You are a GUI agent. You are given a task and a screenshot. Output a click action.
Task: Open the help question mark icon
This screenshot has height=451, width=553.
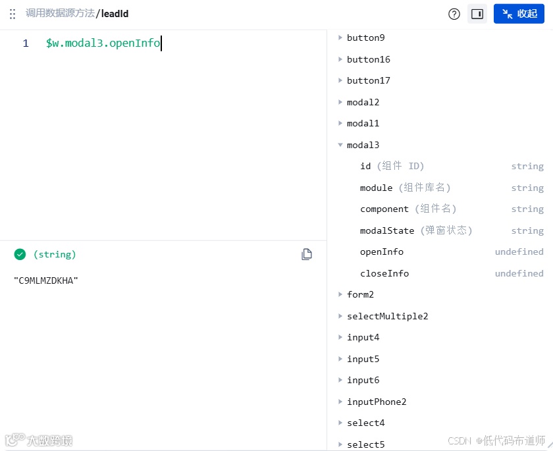(x=454, y=14)
